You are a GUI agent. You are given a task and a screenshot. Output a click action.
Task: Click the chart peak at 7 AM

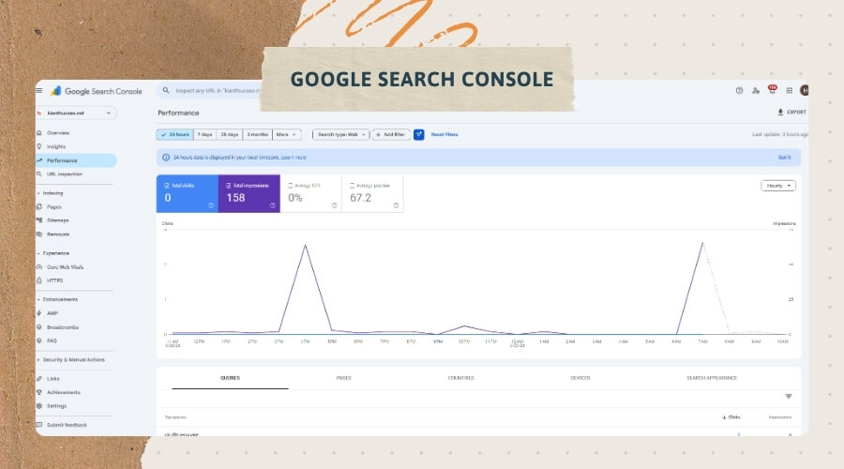tap(702, 243)
